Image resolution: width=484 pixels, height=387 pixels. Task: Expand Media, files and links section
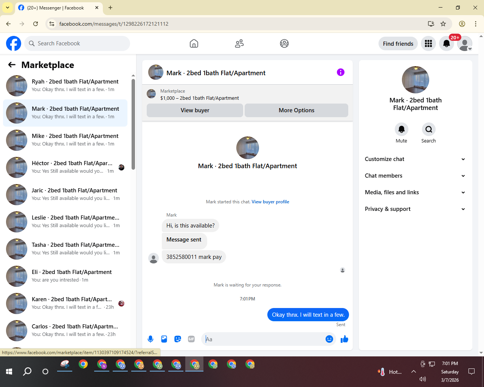[x=415, y=192]
